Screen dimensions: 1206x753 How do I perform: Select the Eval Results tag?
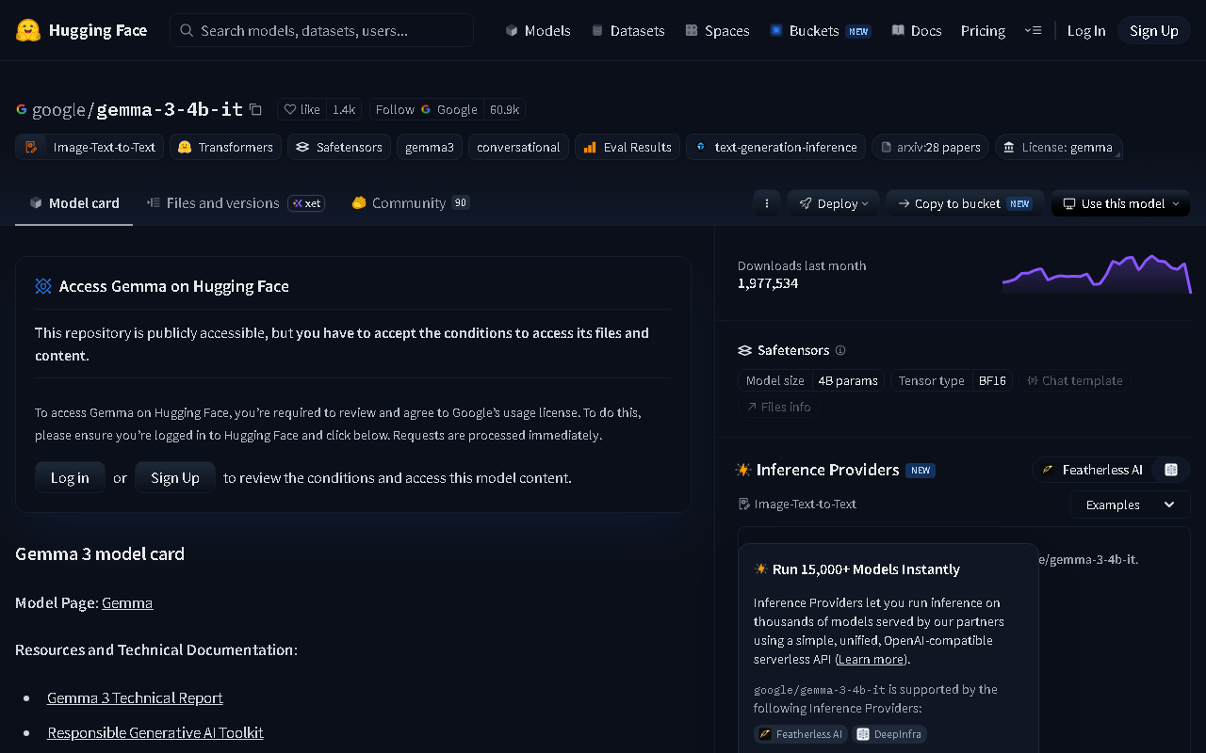pos(627,147)
